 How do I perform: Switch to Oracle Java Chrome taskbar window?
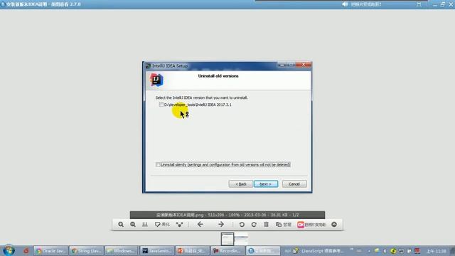click(x=51, y=251)
